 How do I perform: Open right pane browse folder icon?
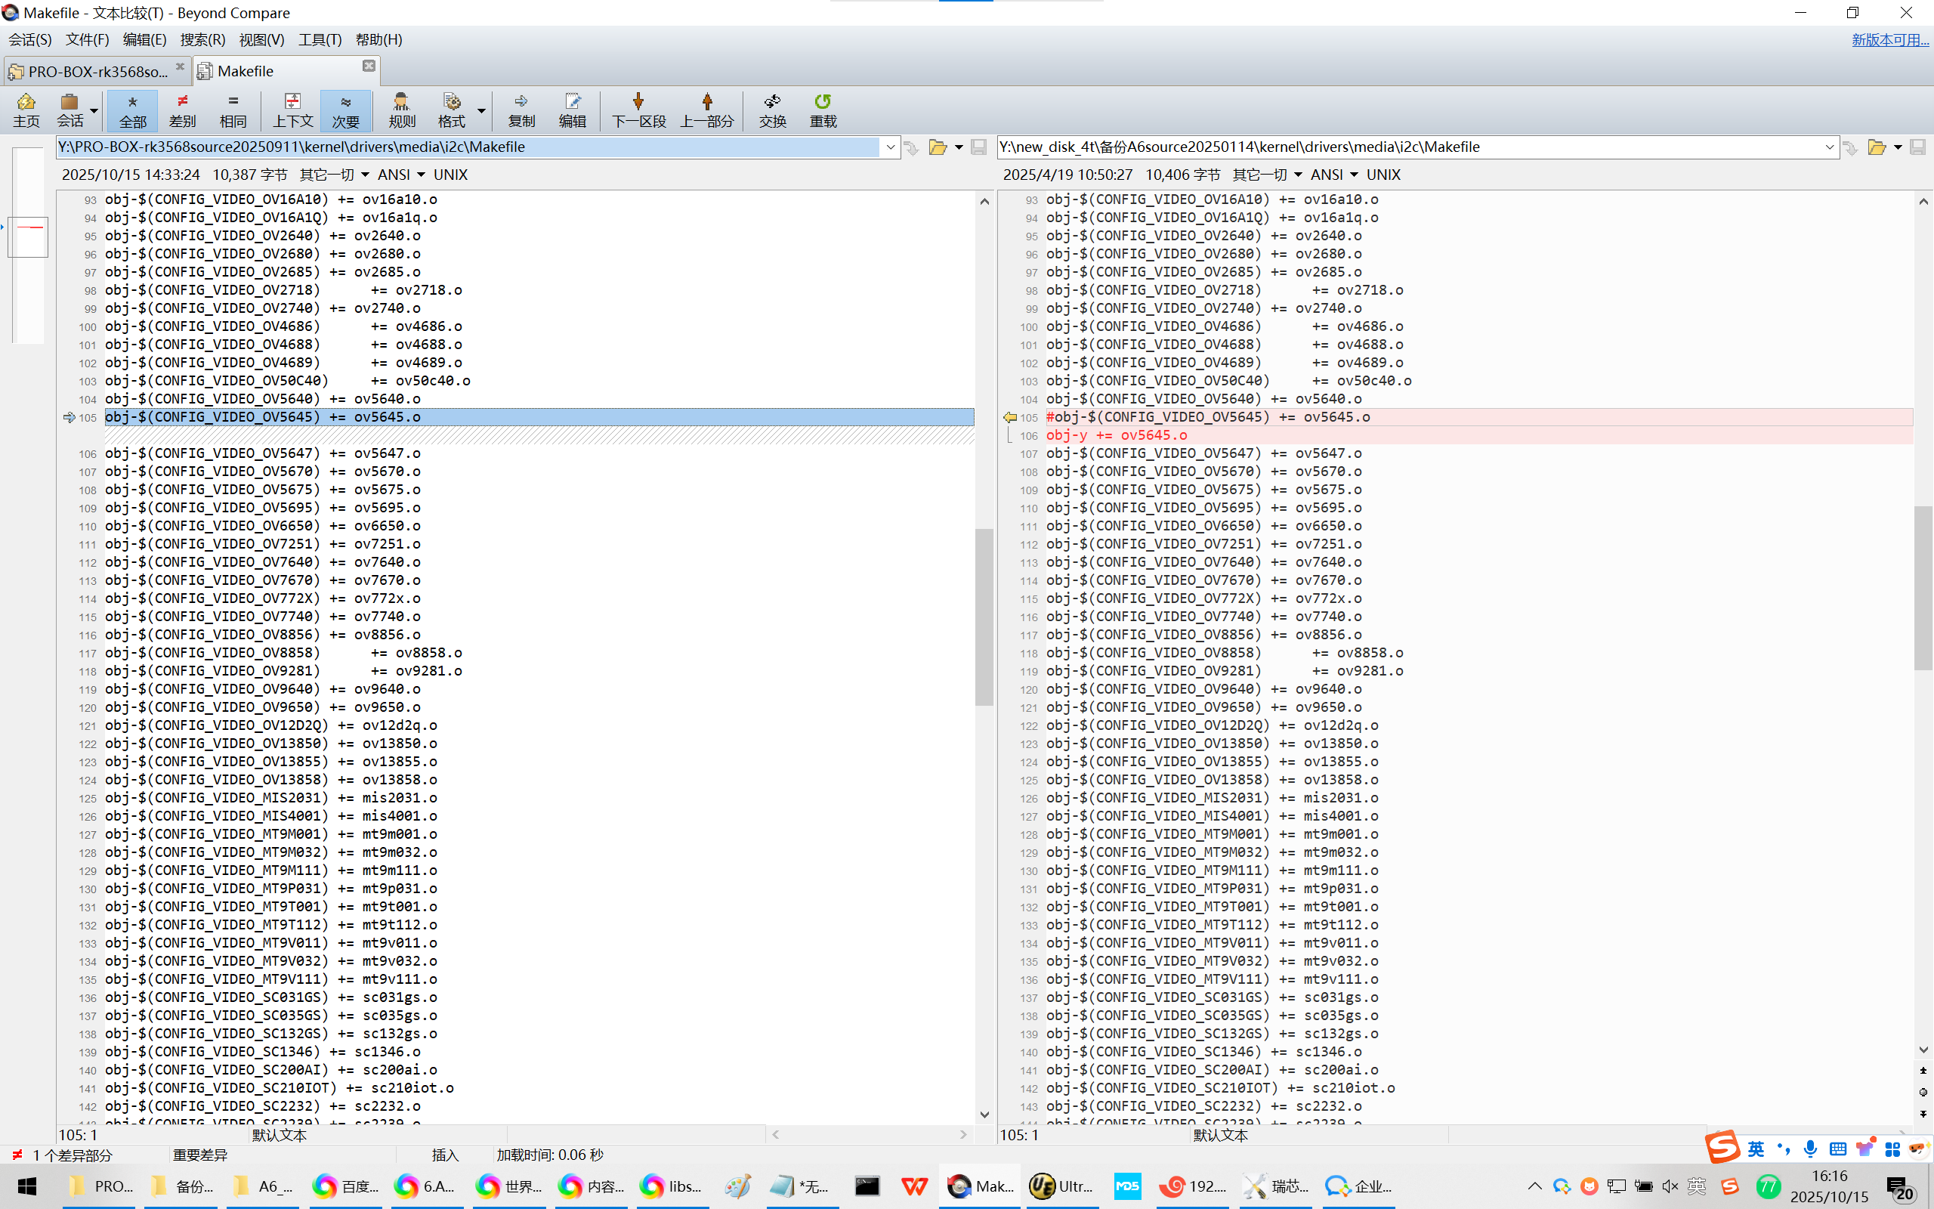pos(1876,147)
